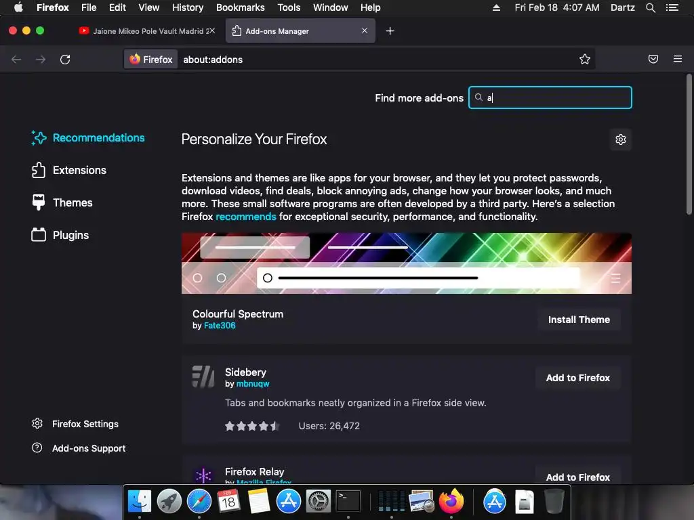Open the Edit menu
Screen dimensions: 694x520
[x=117, y=7]
